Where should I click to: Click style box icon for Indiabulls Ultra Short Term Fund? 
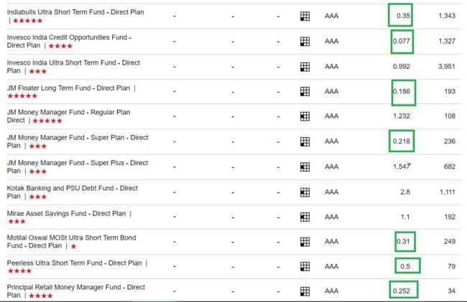pyautogui.click(x=305, y=16)
